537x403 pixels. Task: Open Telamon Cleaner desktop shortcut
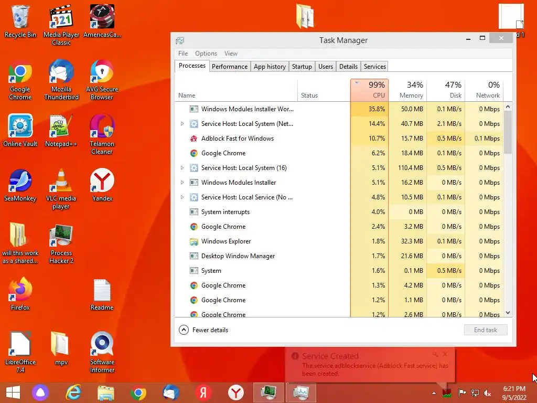102,134
